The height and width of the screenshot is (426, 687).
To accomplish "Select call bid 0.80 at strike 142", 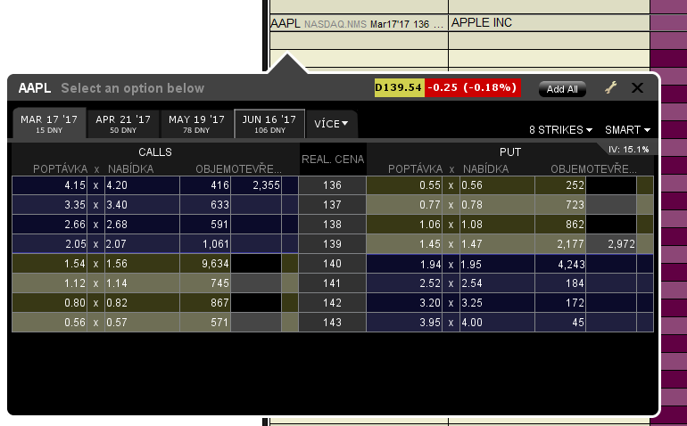I will pos(49,302).
